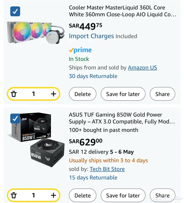Save the Cooler Master cooler for later
Viewport: 184px width, 203px height.
[x=123, y=94]
